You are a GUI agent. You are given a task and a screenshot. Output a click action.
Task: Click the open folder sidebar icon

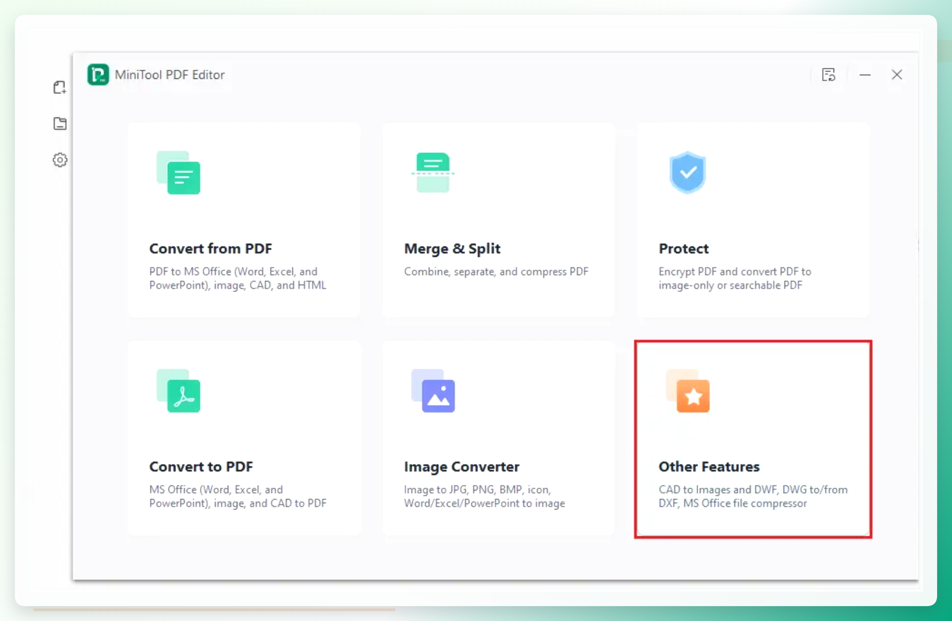pos(60,124)
